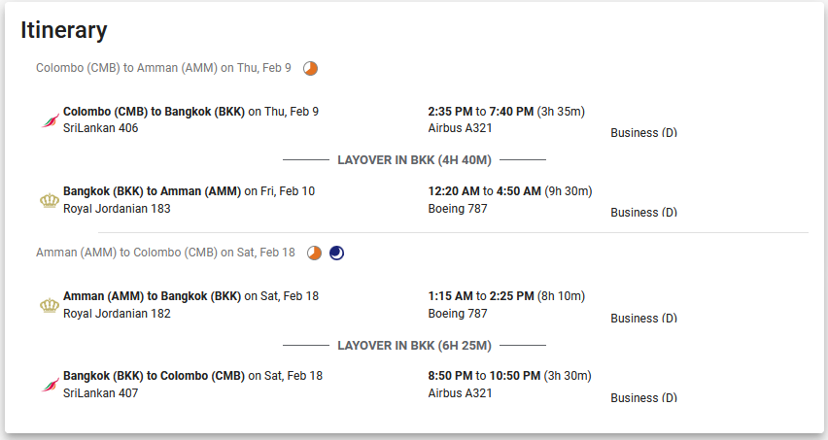Click the outbound Colombo to Amman trip header
This screenshot has width=828, height=440.
tap(163, 68)
